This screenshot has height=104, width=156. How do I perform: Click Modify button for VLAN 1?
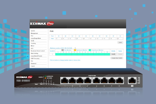[113, 54]
